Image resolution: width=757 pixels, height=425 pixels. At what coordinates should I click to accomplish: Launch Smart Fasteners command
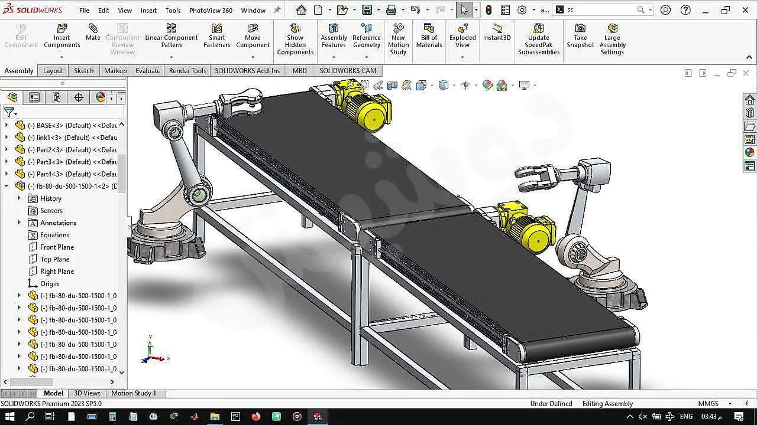pyautogui.click(x=216, y=37)
